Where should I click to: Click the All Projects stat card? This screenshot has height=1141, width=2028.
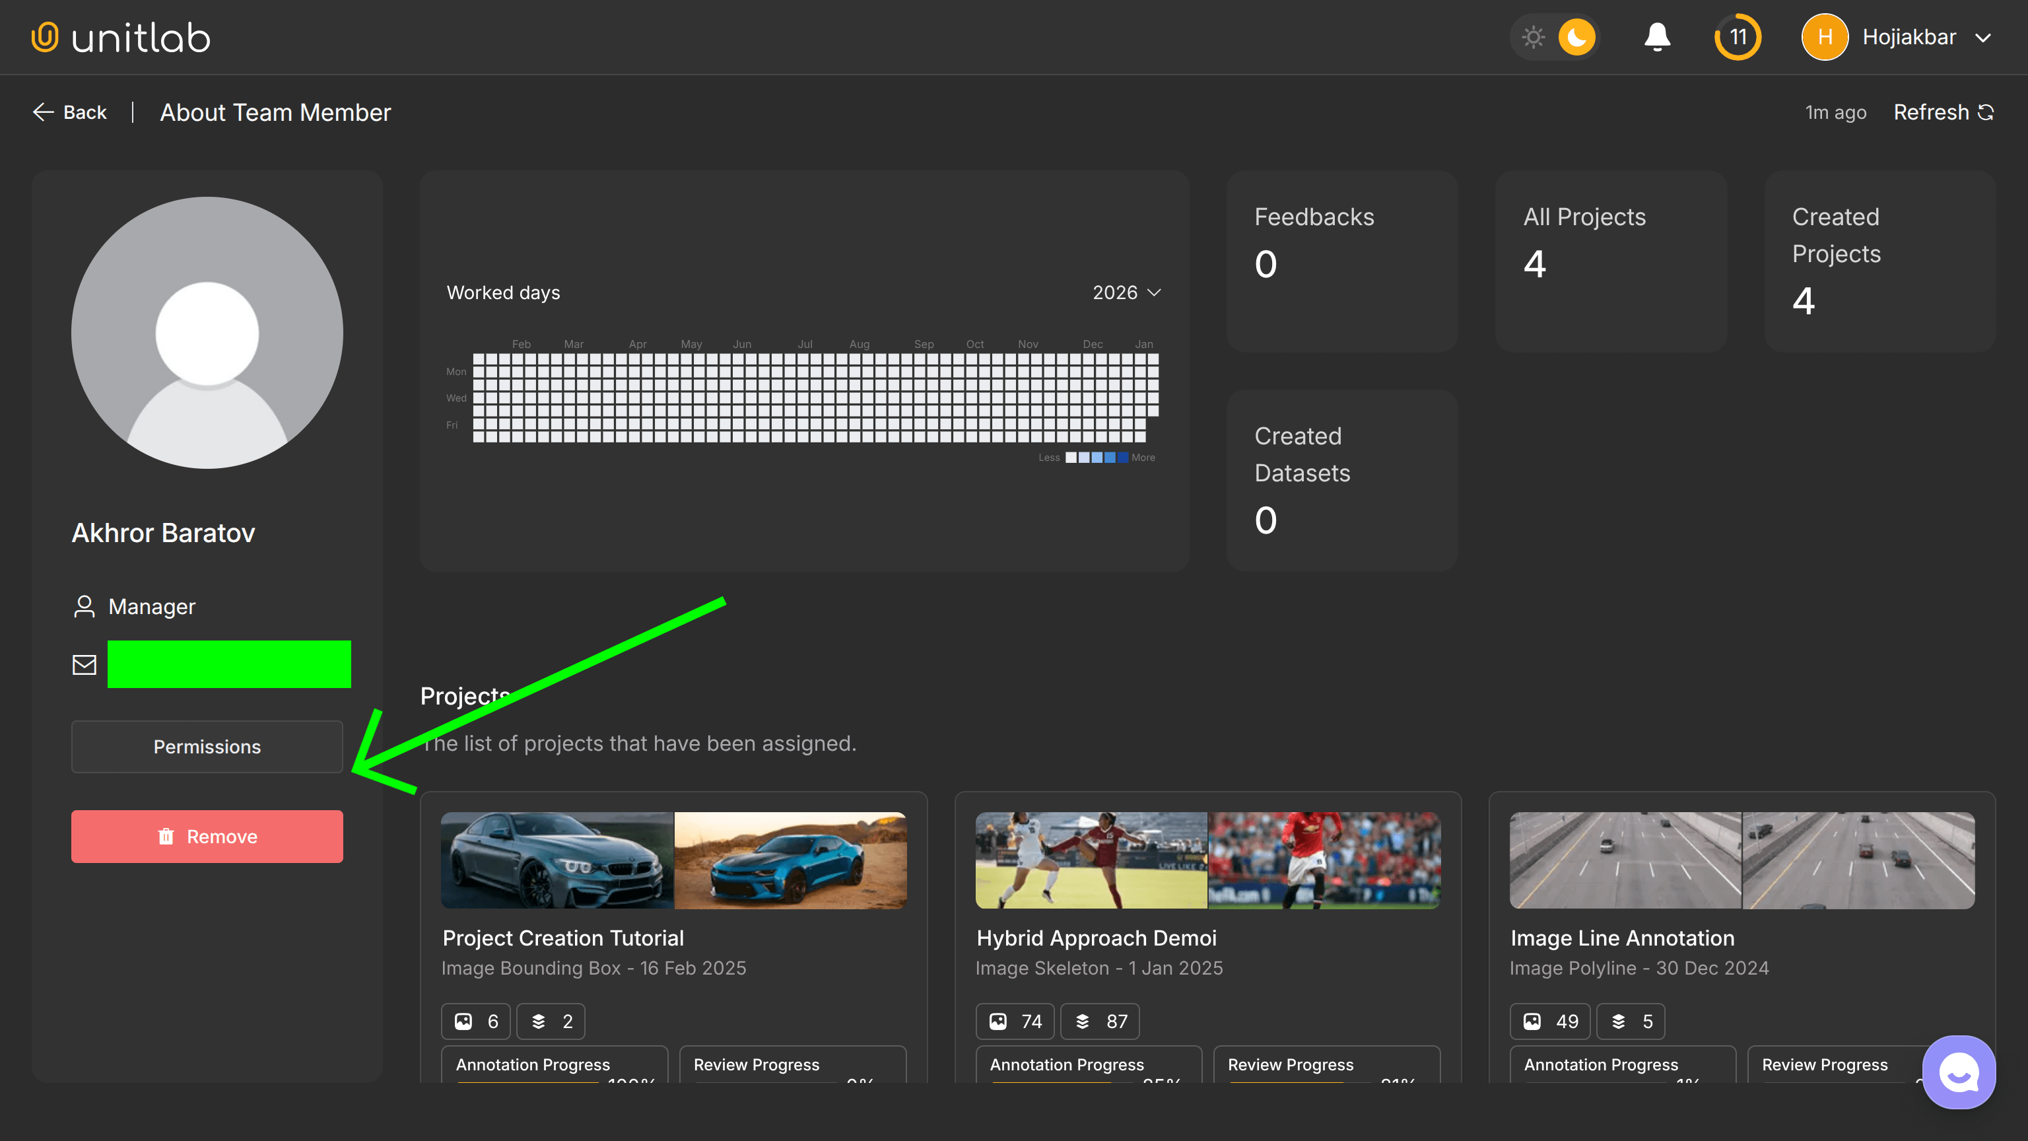tap(1611, 261)
